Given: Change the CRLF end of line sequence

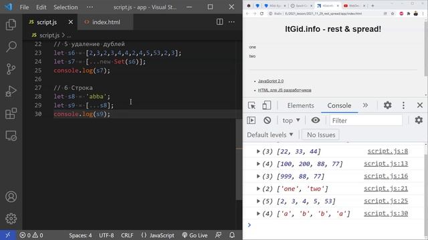Looking at the screenshot, I should click(127, 235).
